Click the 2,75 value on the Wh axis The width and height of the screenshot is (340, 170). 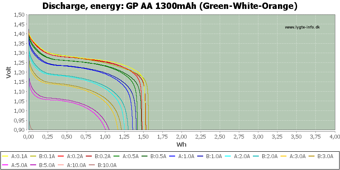tap(239, 136)
